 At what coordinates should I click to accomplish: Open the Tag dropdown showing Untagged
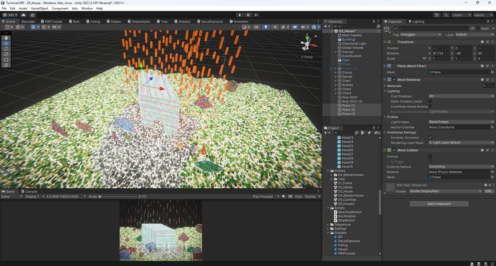420,34
